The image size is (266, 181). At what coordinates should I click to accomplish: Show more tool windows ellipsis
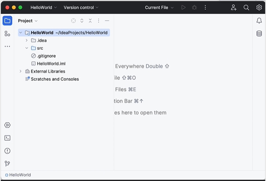click(x=7, y=46)
